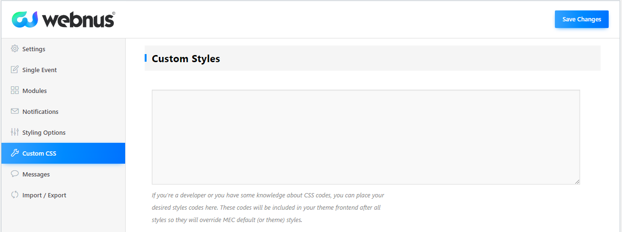The image size is (622, 232).
Task: Select the Custom CSS menu label
Action: pyautogui.click(x=39, y=154)
